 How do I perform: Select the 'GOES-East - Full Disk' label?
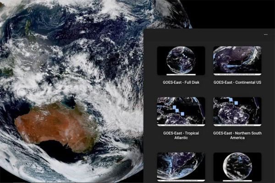181,82
